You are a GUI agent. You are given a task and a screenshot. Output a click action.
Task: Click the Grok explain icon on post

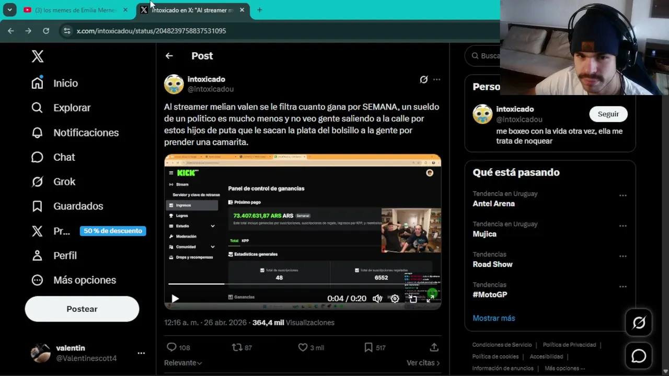point(424,79)
